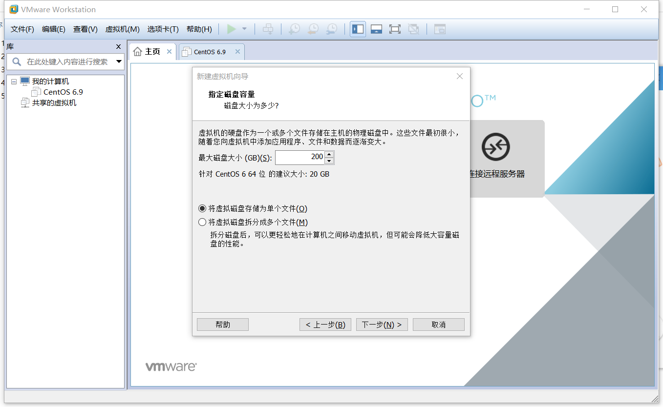Open the 编辑(E) menu
The width and height of the screenshot is (663, 407).
54,29
